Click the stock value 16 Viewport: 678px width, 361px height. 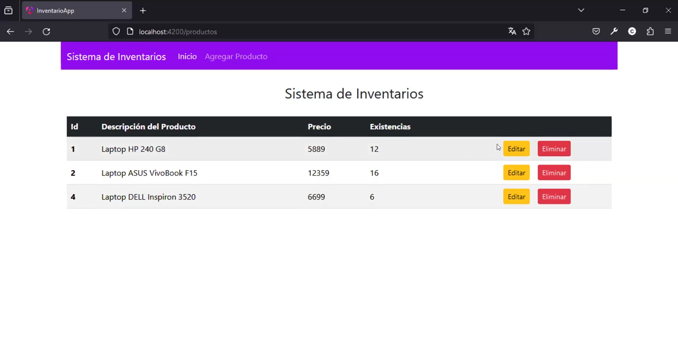(374, 173)
